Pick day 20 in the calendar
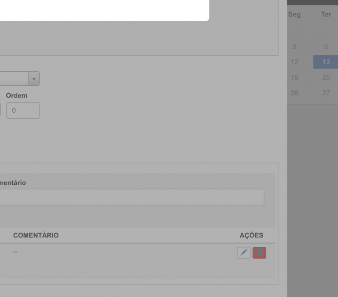 point(326,77)
